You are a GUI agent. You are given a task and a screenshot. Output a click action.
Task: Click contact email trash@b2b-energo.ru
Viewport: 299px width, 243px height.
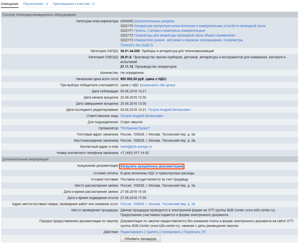coord(136,147)
